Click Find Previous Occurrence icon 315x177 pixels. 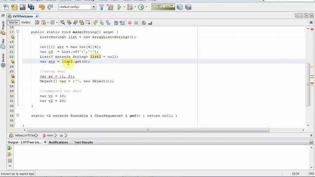point(69,23)
